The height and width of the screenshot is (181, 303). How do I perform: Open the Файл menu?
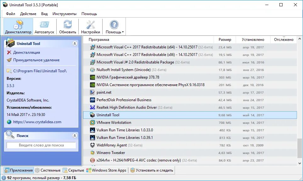[10, 14]
